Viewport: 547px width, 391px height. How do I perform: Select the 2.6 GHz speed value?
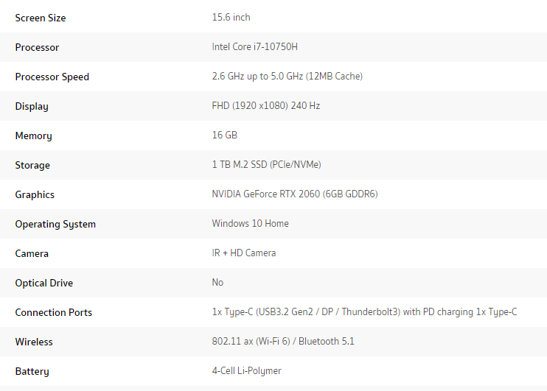pos(287,77)
